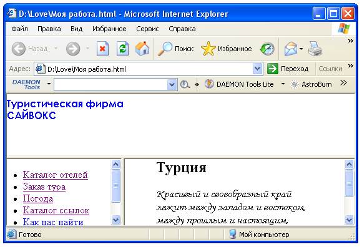This screenshot has width=362, height=247.
Task: Click the green Переход go arrow
Action: coord(273,69)
